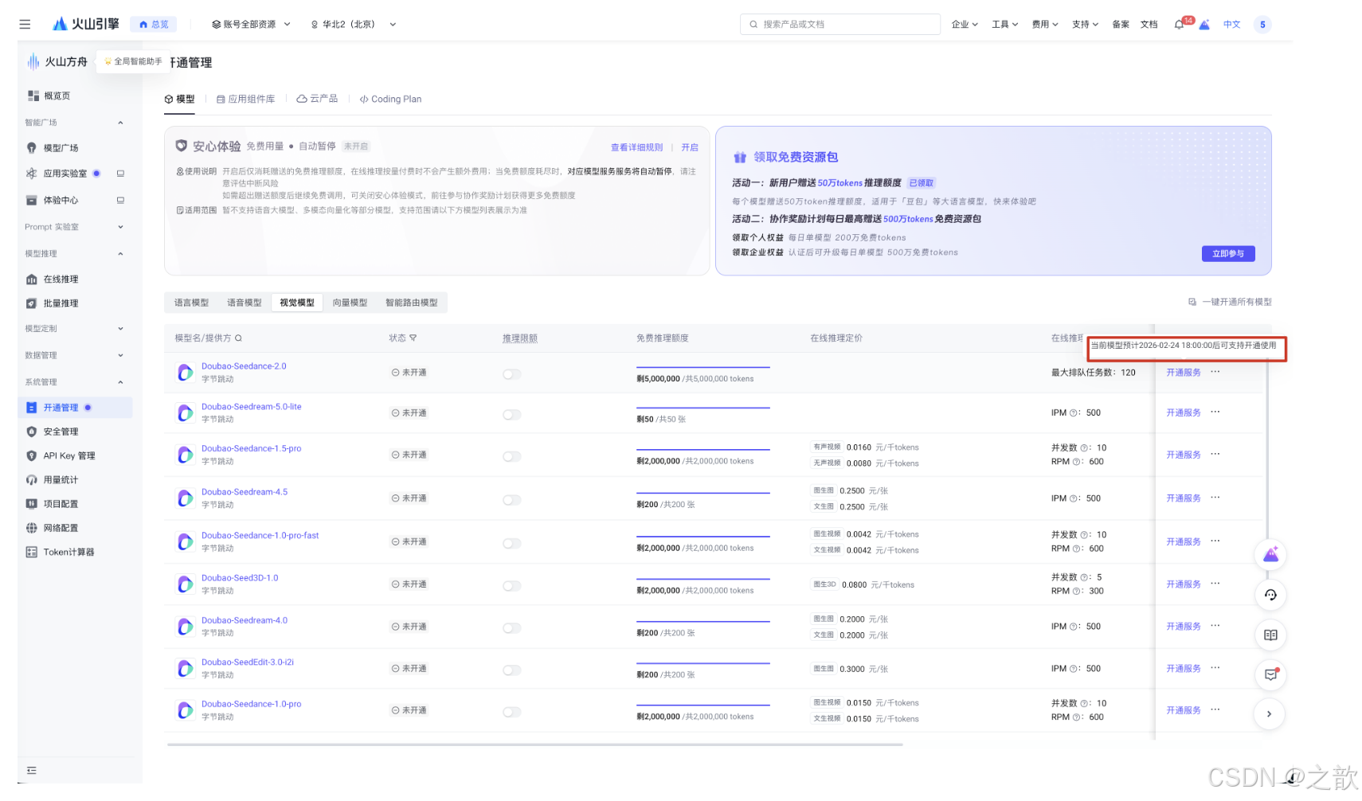This screenshot has width=1362, height=801.
Task: Click the search icon beside 模型名/提供方
Action: pyautogui.click(x=238, y=338)
